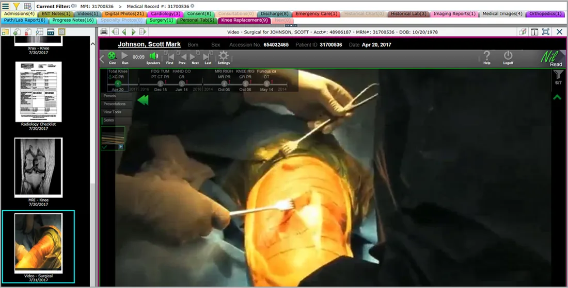This screenshot has width=568, height=288.
Task: Click the add folder icon in thumbnail toolbar
Action: click(x=6, y=32)
